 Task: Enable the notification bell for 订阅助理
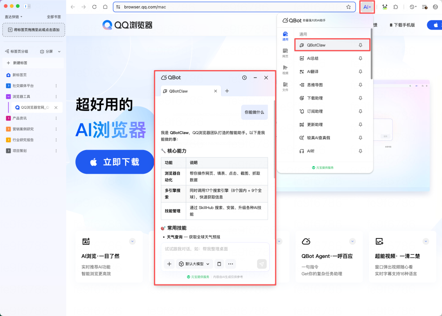(x=361, y=111)
